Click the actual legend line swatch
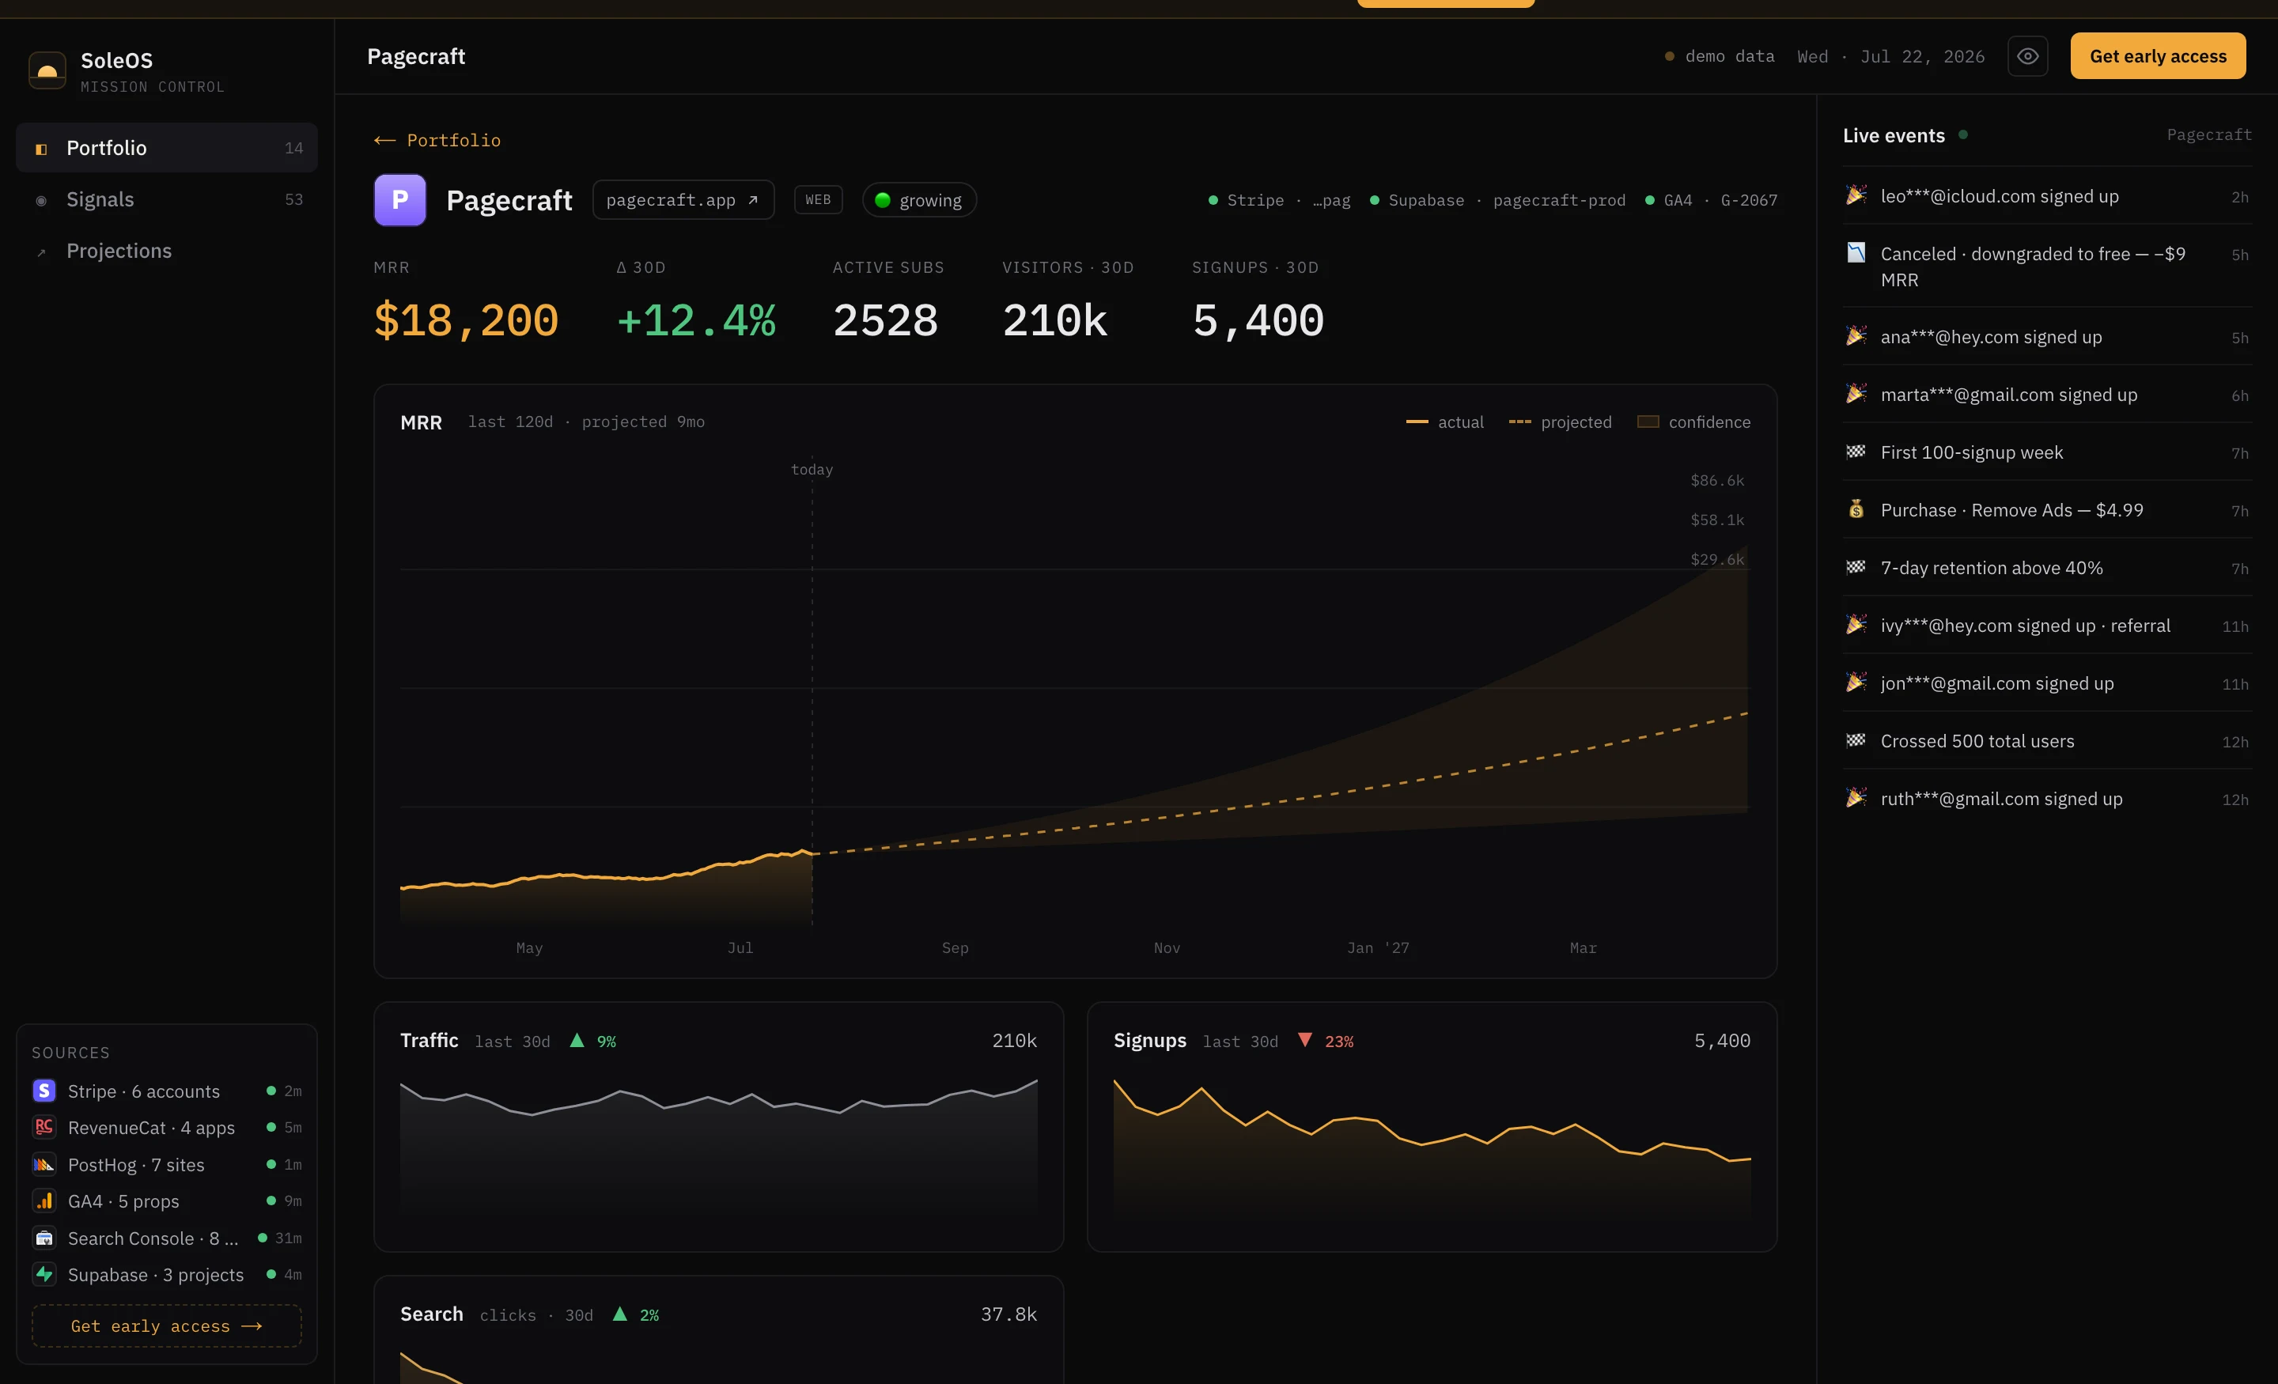Screen dimensions: 2278x1384 1417,422
